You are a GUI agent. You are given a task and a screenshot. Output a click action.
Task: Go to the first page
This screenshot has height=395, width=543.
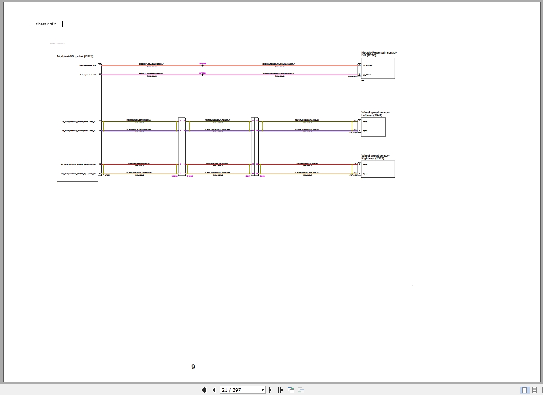coord(204,390)
